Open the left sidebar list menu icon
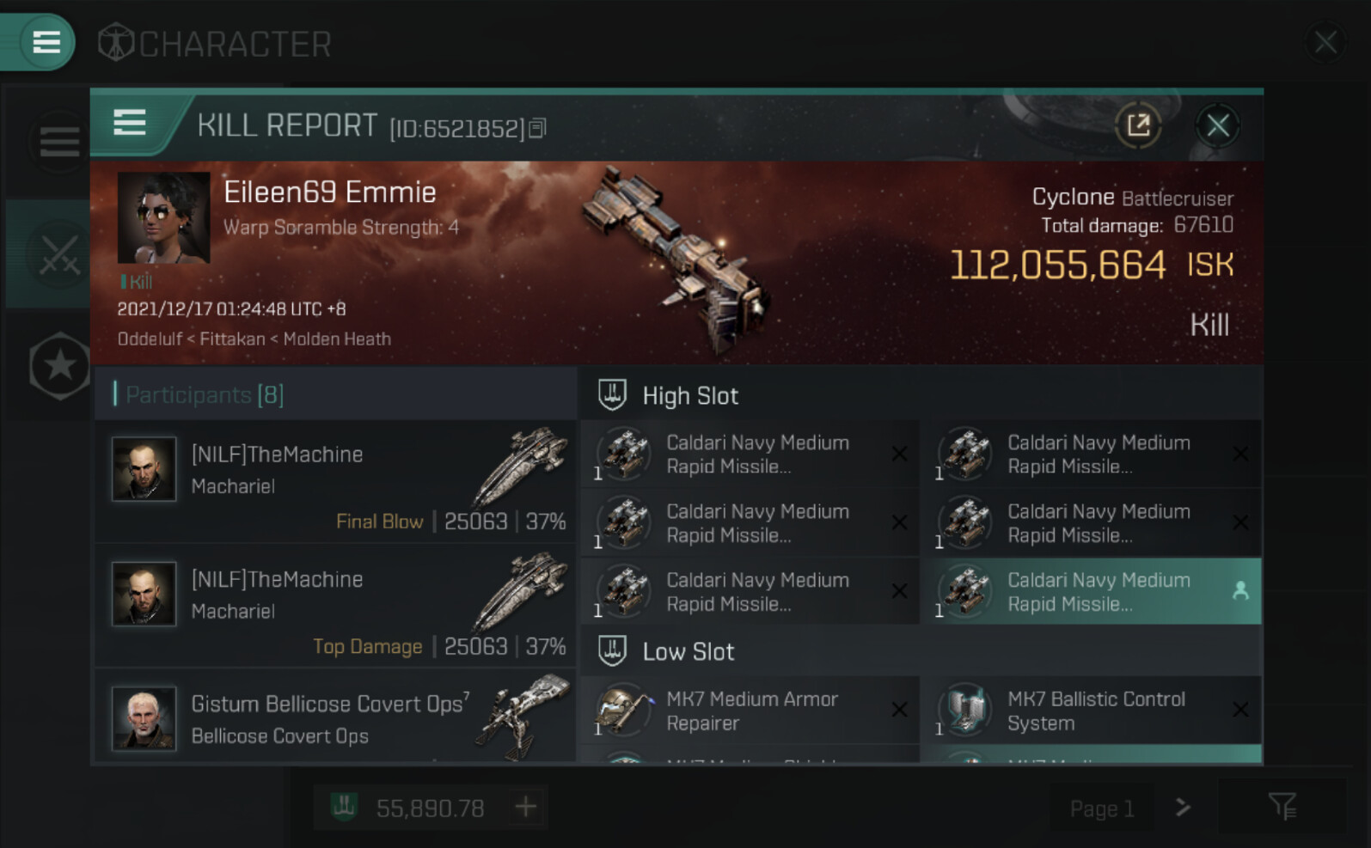 pyautogui.click(x=59, y=142)
